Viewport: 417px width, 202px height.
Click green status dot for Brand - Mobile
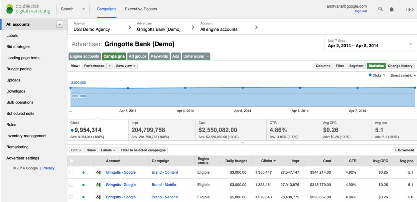click(83, 185)
